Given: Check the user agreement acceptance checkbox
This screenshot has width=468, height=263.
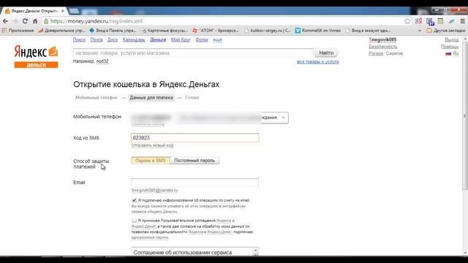Looking at the screenshot, I should [135, 221].
